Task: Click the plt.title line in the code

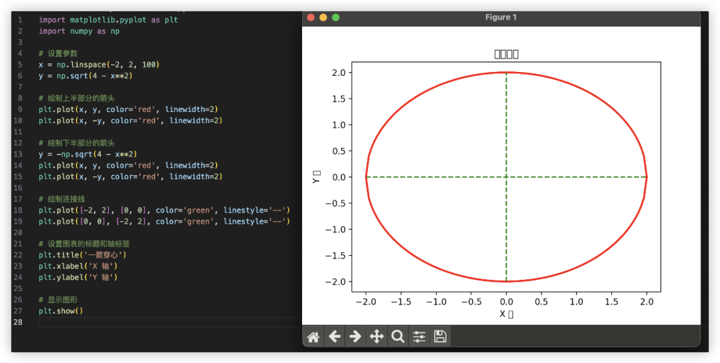Action: (x=82, y=255)
